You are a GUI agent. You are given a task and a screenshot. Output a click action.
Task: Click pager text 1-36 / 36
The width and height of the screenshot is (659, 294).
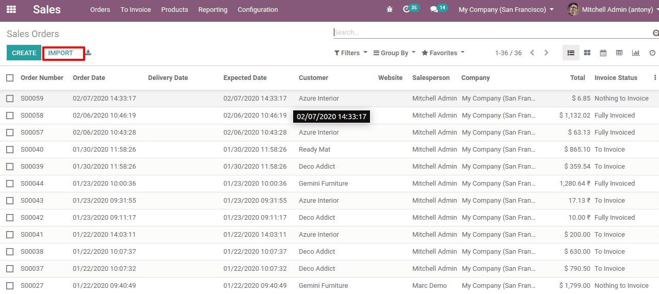coord(508,53)
